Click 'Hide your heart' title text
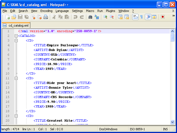177x133 pixels. click(x=61, y=83)
